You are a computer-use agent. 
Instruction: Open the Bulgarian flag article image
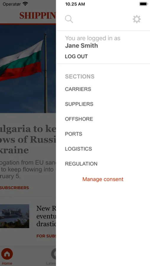pos(28,69)
